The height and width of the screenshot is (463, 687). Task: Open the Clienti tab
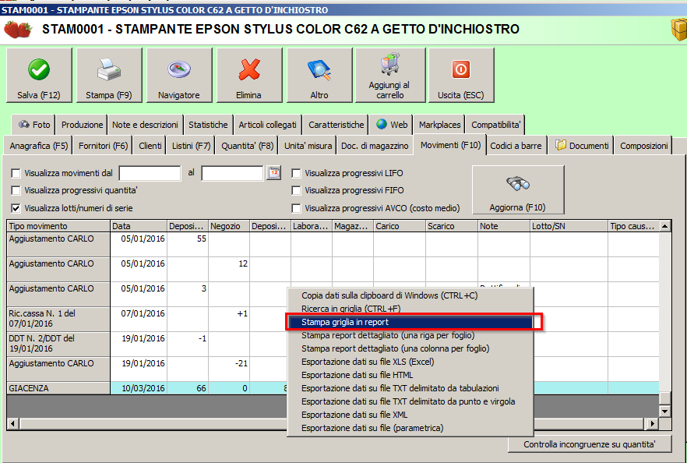point(150,146)
